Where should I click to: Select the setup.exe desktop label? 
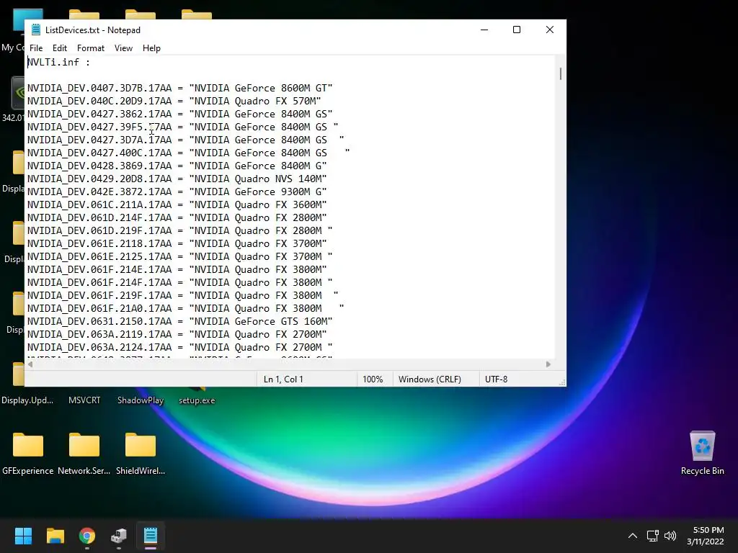tap(197, 400)
